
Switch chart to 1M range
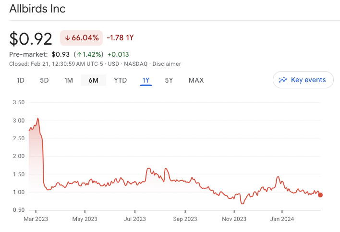[x=69, y=80]
